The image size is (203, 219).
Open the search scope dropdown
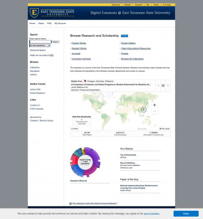coord(40,45)
